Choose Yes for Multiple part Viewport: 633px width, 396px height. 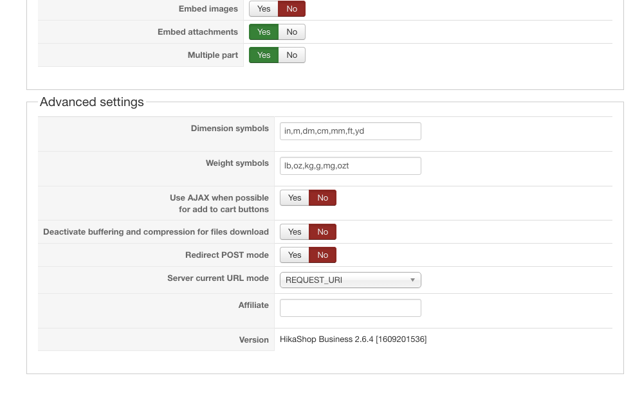(x=264, y=55)
